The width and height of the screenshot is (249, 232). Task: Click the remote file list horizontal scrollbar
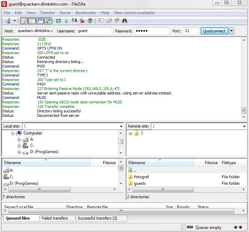coord(163,189)
